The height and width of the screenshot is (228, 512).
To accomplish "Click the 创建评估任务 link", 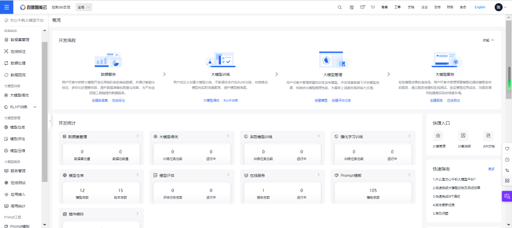I will tap(341, 100).
